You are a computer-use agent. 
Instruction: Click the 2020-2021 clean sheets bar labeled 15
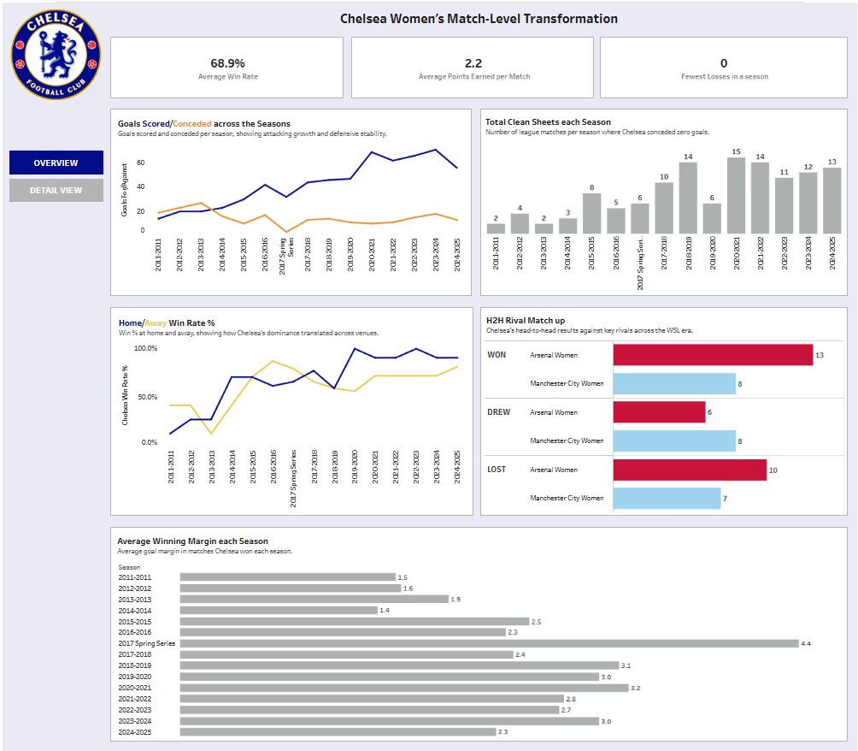click(x=736, y=196)
